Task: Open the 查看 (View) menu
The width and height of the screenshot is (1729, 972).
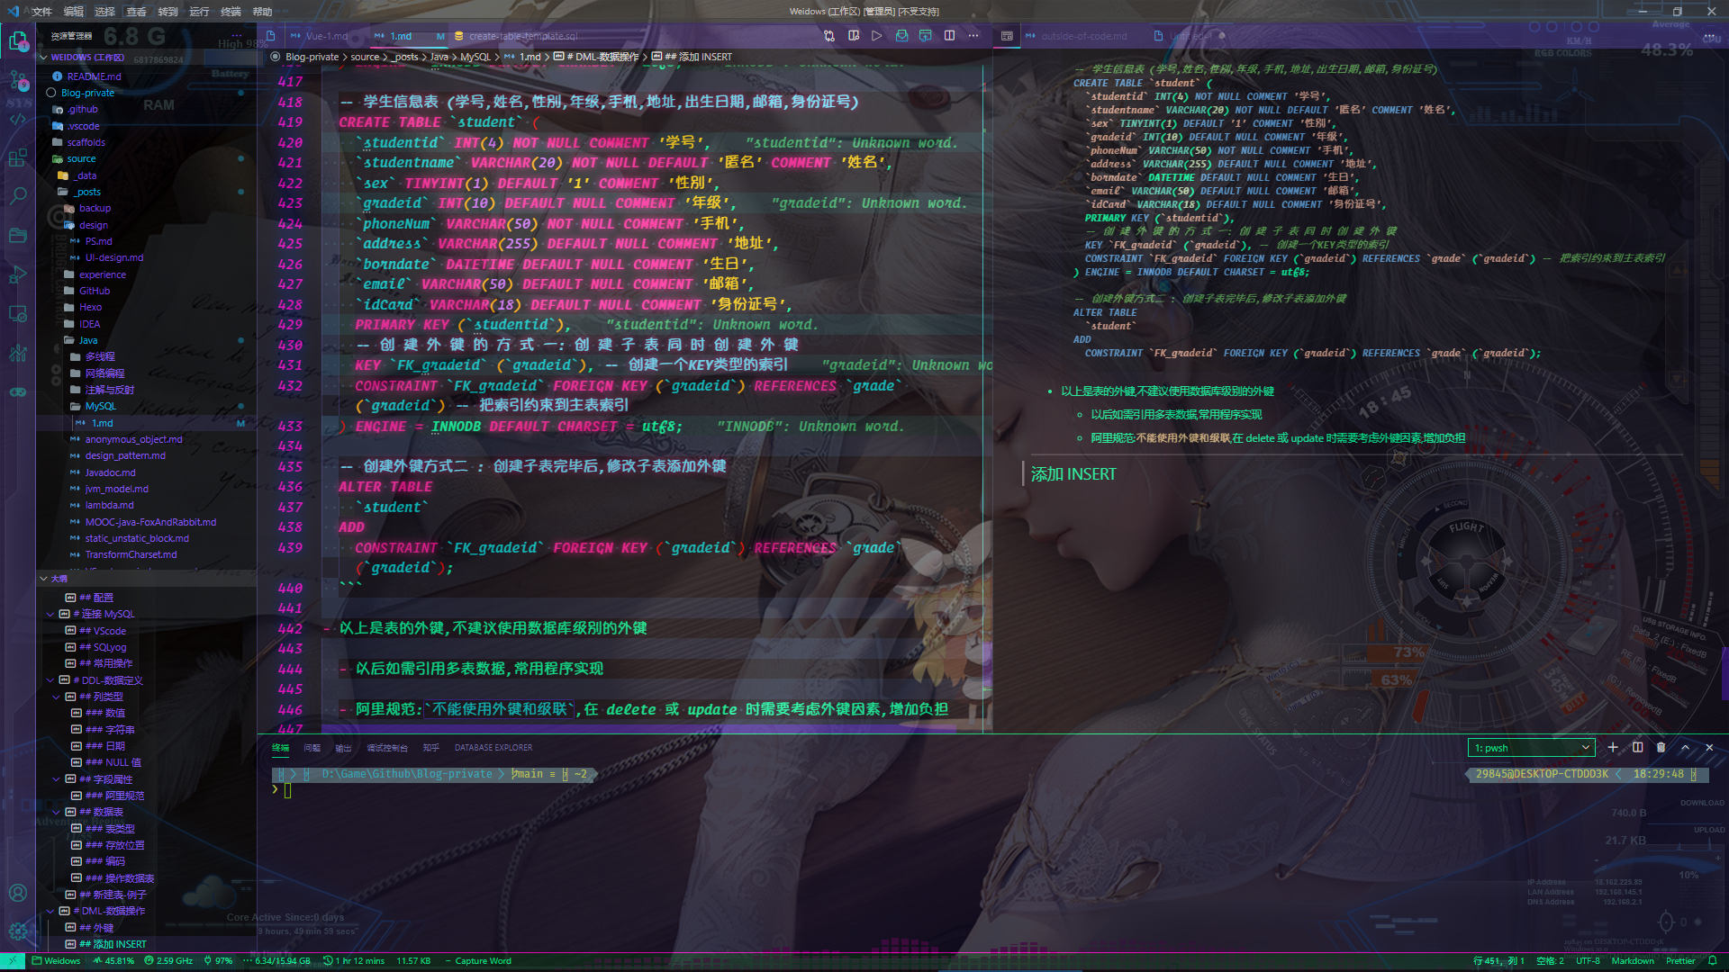Action: (137, 12)
